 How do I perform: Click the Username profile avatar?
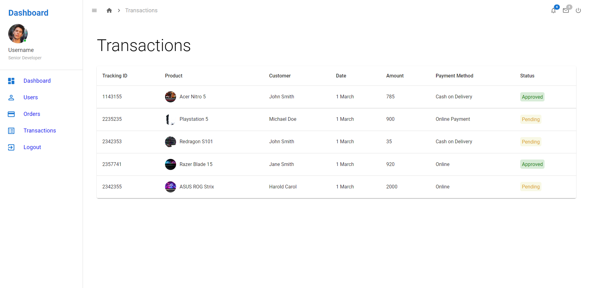18,34
